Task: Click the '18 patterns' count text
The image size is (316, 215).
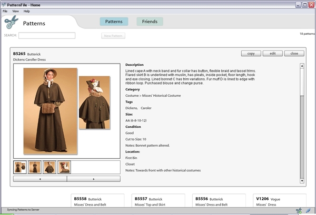Action: (308, 34)
